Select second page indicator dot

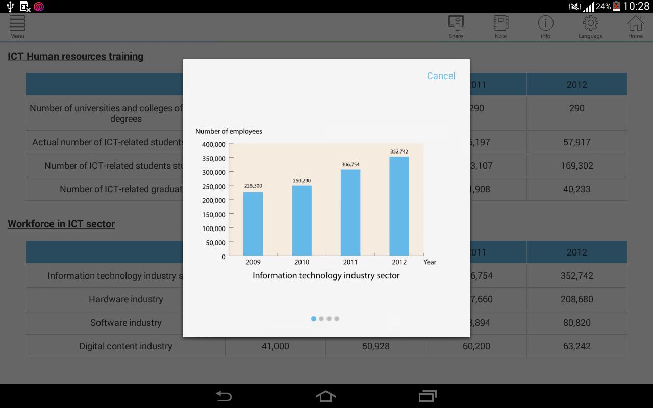tap(321, 319)
